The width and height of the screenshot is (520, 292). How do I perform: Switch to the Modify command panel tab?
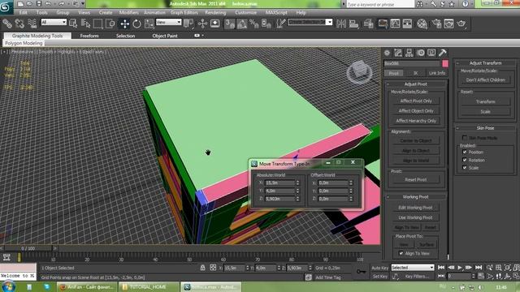pyautogui.click(x=398, y=53)
